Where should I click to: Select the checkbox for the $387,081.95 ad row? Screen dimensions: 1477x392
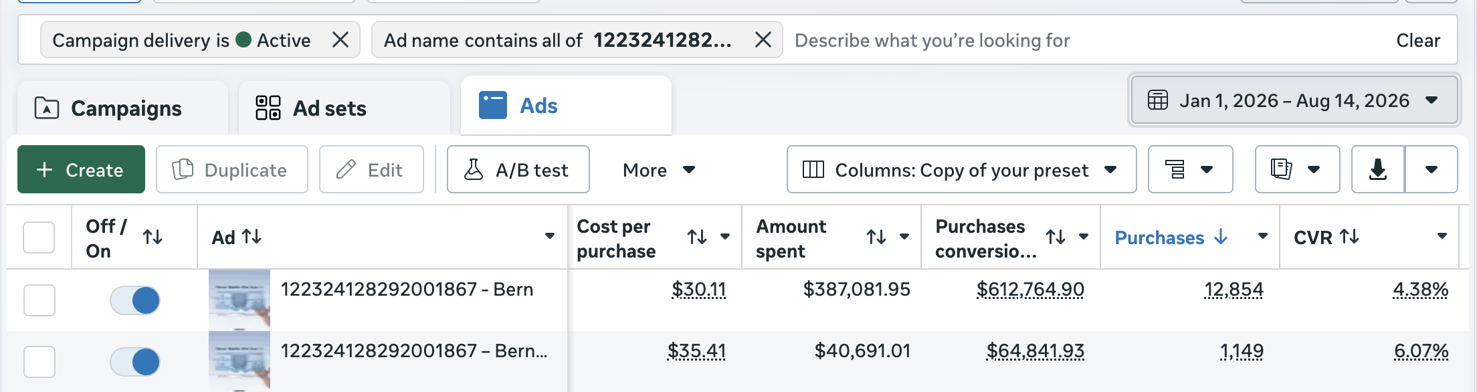39,300
